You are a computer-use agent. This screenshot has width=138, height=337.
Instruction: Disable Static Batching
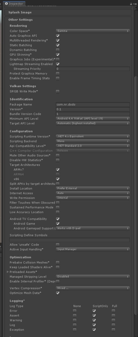click(x=58, y=45)
